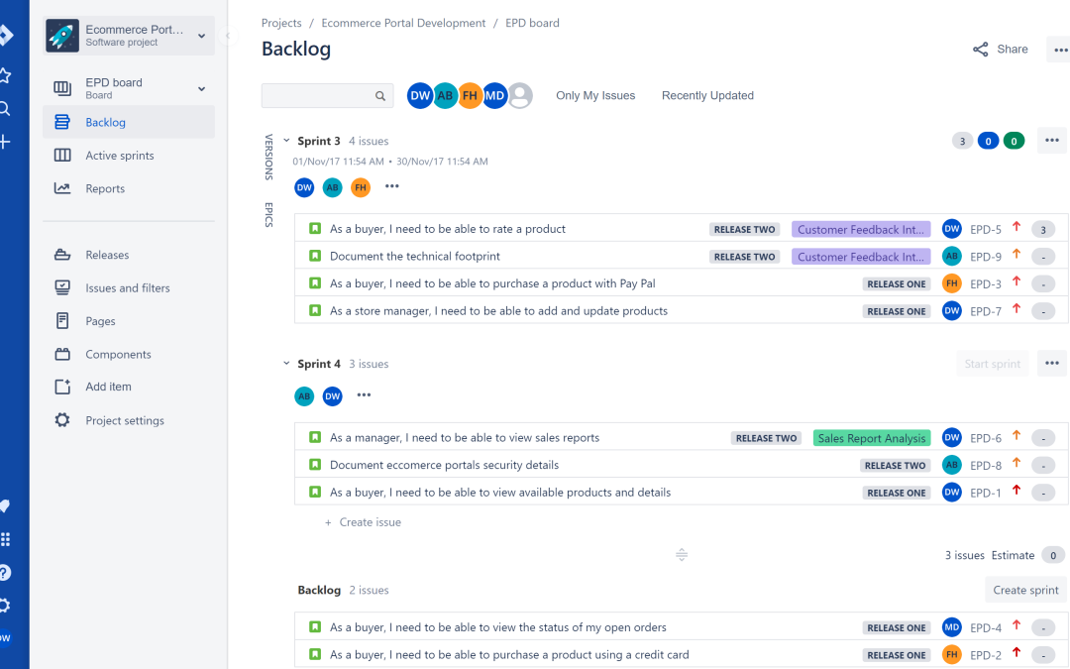Click the Project settings gear icon
The height and width of the screenshot is (669, 1070).
pyautogui.click(x=62, y=420)
